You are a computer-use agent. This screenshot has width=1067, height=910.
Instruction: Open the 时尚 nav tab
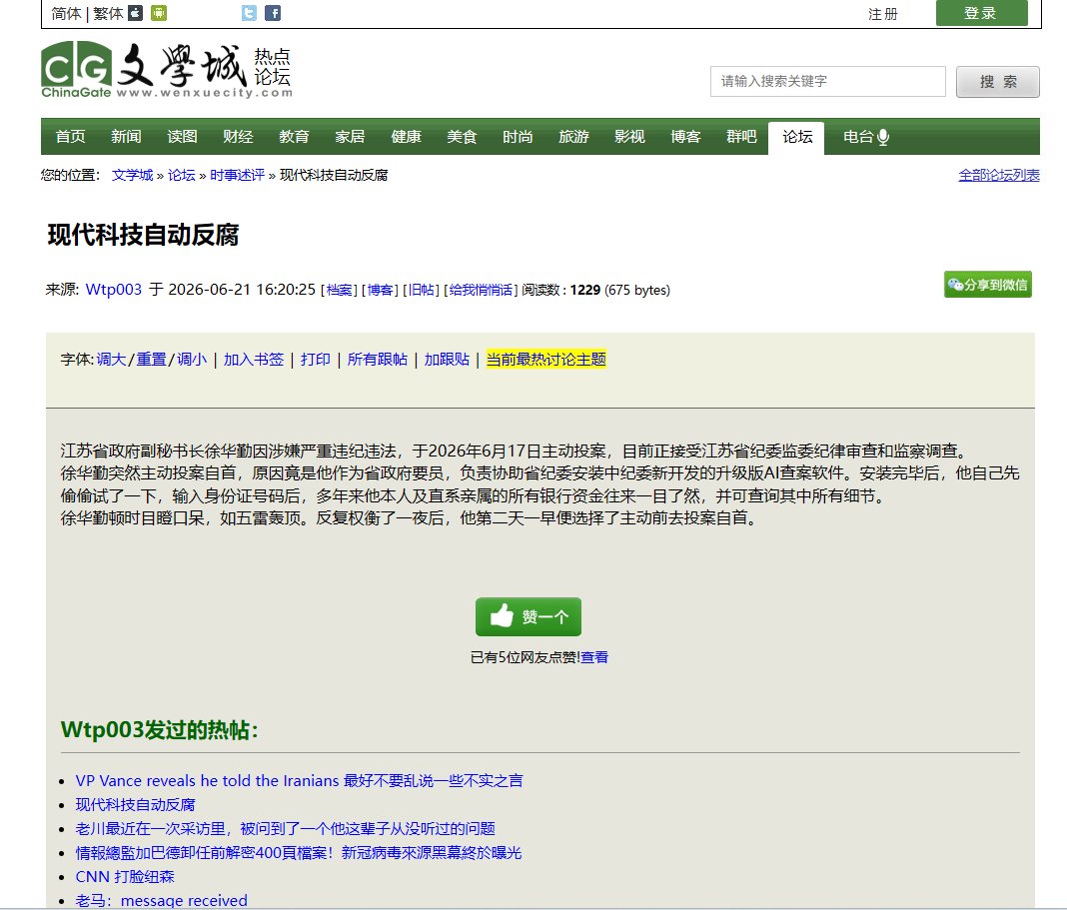(518, 137)
